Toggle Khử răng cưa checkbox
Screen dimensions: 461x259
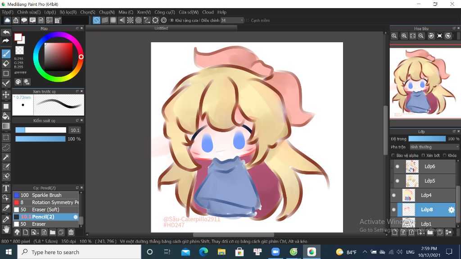click(x=172, y=20)
